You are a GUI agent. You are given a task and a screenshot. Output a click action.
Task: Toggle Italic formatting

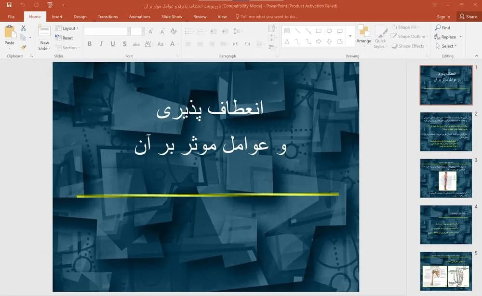coord(101,44)
